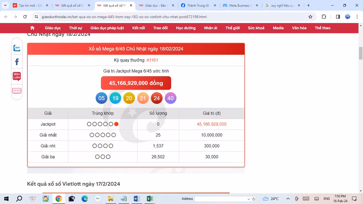Click the red number 24 lottery ball

coord(156,98)
